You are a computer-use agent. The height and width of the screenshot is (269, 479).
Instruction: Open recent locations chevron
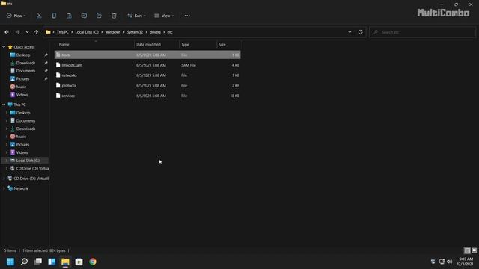pyautogui.click(x=27, y=32)
